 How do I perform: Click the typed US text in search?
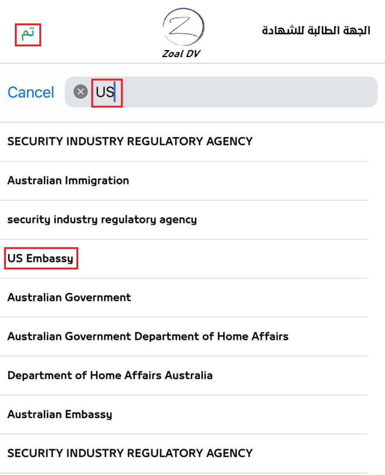[x=104, y=92]
